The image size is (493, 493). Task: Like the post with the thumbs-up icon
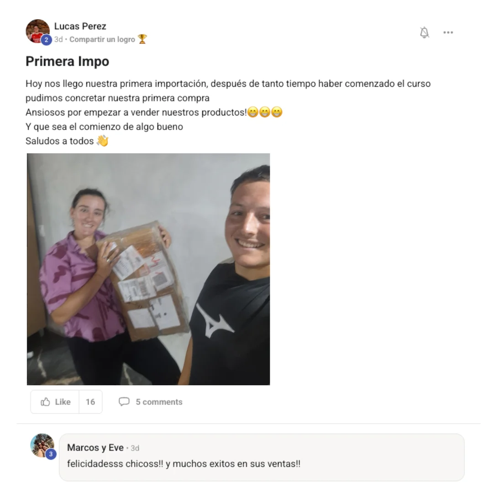pyautogui.click(x=45, y=402)
